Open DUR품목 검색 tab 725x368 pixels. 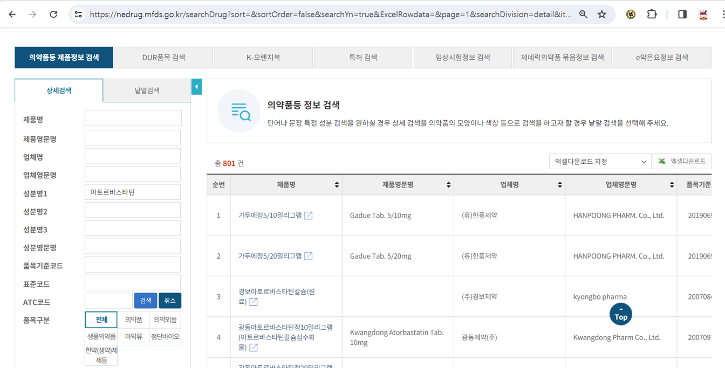(x=163, y=57)
